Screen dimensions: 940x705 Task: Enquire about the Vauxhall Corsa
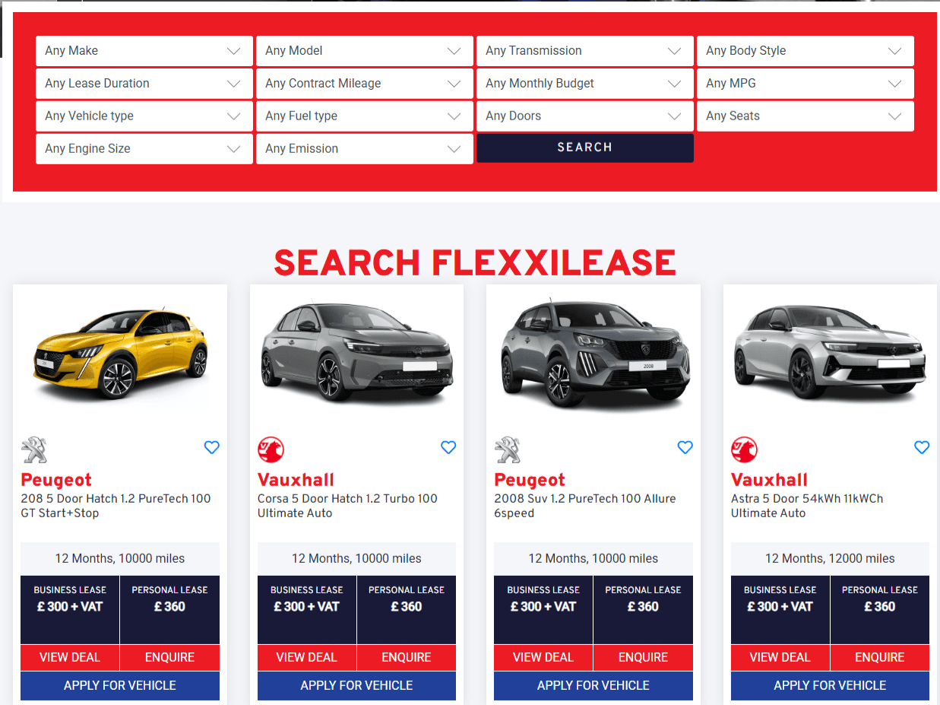coord(407,657)
